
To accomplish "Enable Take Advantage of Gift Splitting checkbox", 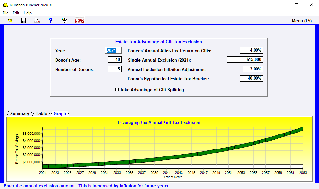I will [117, 90].
